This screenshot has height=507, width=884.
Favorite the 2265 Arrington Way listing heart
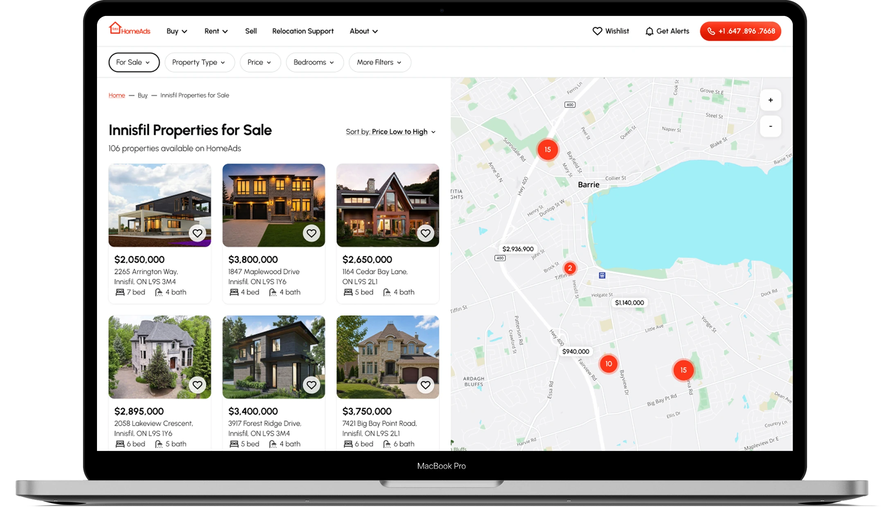197,233
